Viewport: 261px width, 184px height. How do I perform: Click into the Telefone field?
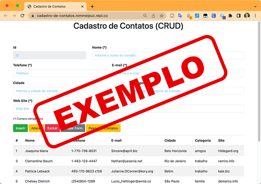click(59, 73)
